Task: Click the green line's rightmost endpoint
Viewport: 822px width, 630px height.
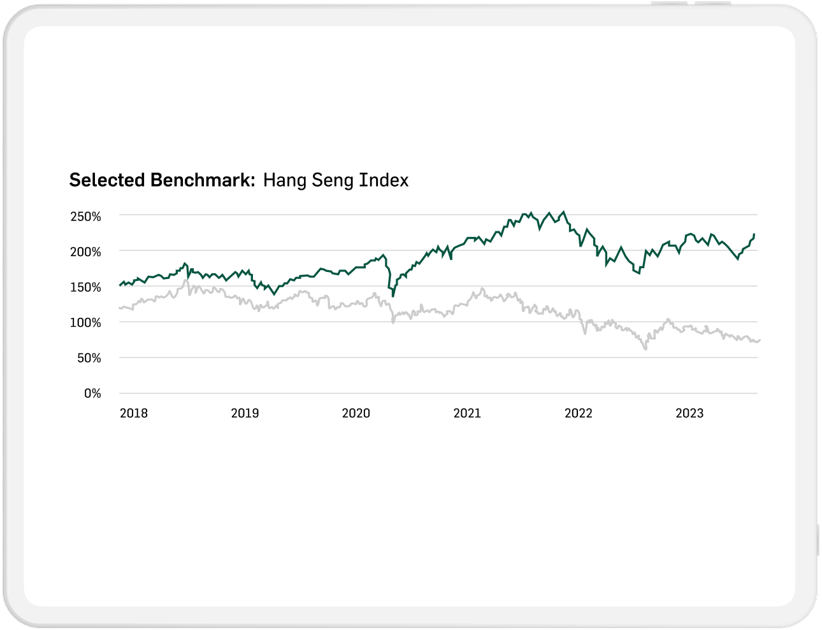Action: [754, 234]
